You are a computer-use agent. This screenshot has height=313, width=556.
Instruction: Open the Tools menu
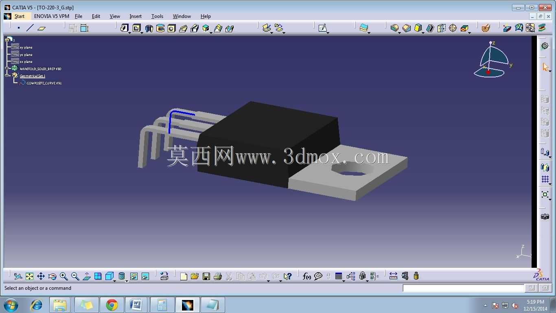157,16
